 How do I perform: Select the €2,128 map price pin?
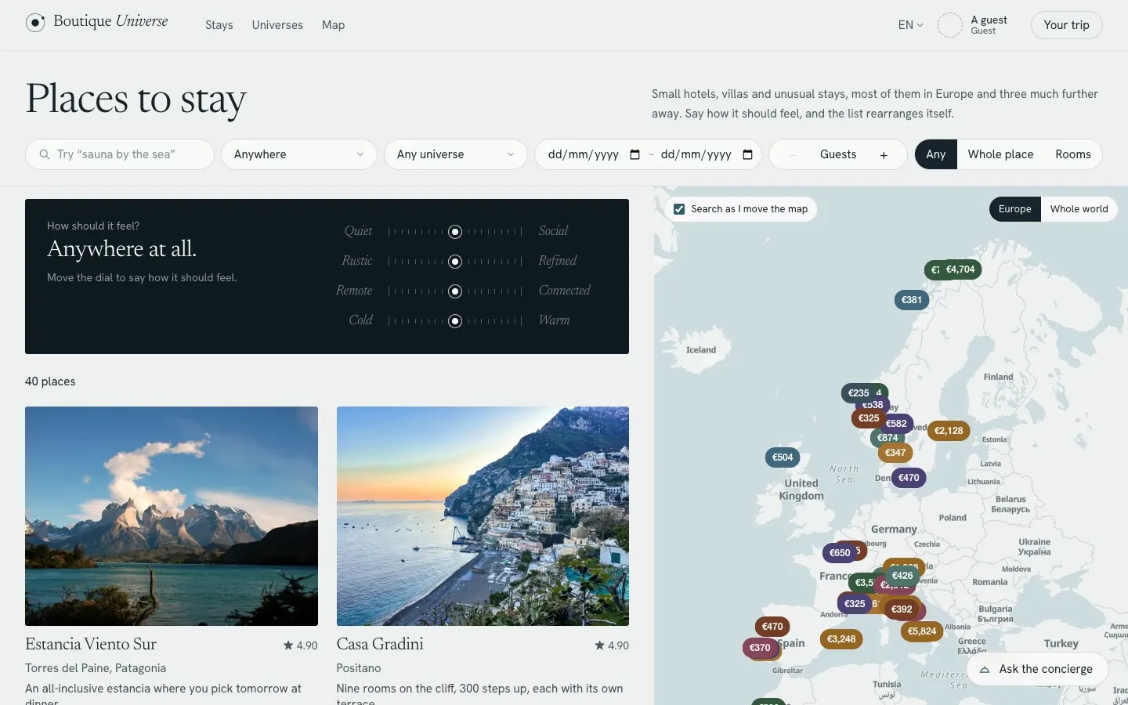[x=949, y=431]
